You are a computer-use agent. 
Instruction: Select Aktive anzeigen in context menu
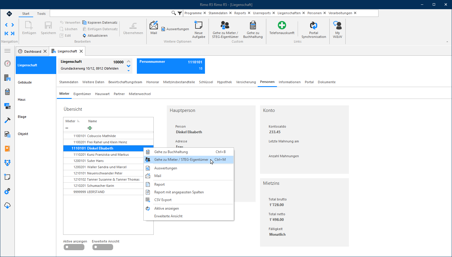tap(189, 208)
